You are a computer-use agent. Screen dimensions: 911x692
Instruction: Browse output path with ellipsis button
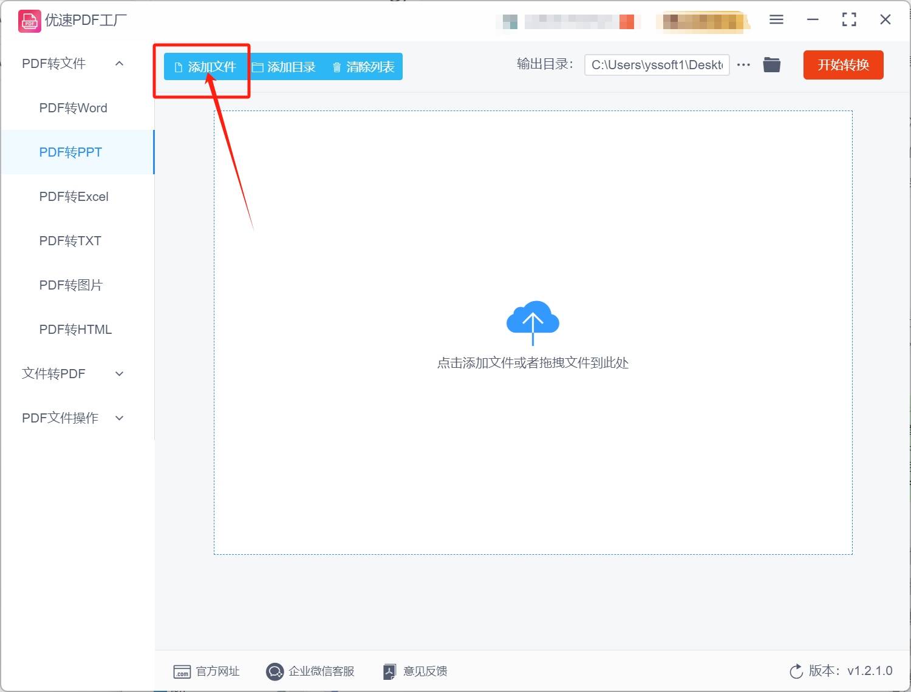pos(743,65)
